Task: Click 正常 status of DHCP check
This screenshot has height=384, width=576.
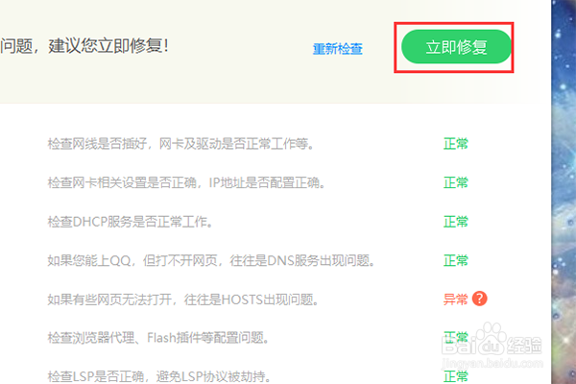Action: (455, 222)
